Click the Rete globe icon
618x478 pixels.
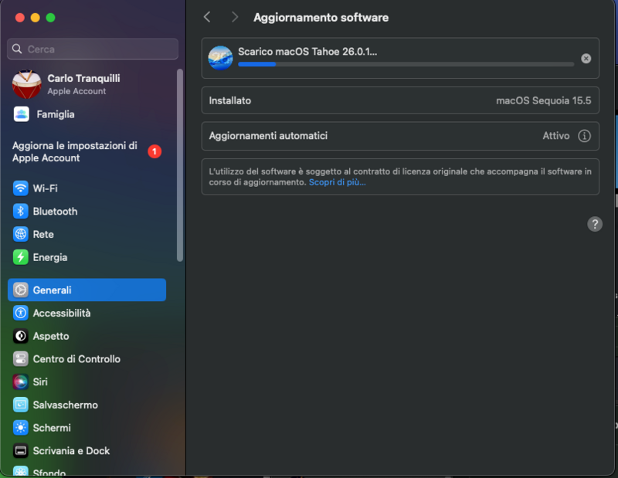[21, 234]
